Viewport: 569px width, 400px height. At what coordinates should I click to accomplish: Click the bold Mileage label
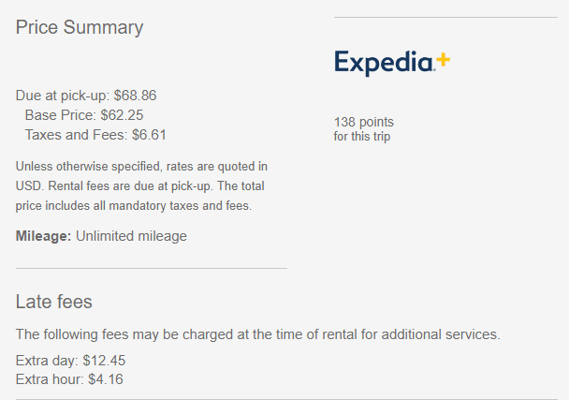tap(44, 236)
